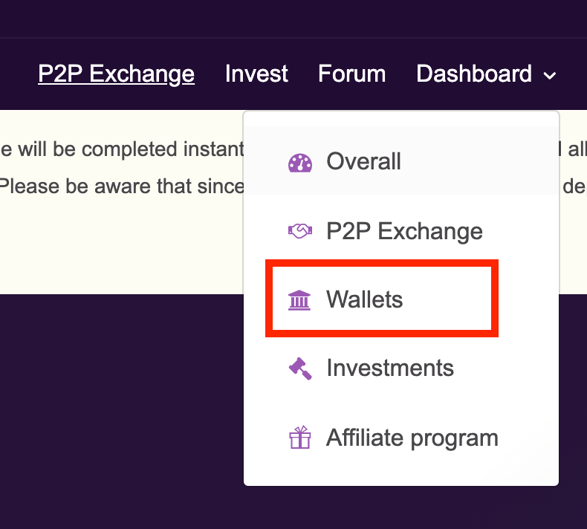The height and width of the screenshot is (529, 587).
Task: Select Overall from the dropdown menu
Action: [401, 160]
